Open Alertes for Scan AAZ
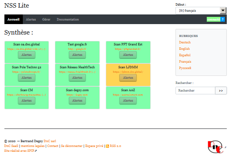Screen dimensions: 232x157 (x=128, y=100)
